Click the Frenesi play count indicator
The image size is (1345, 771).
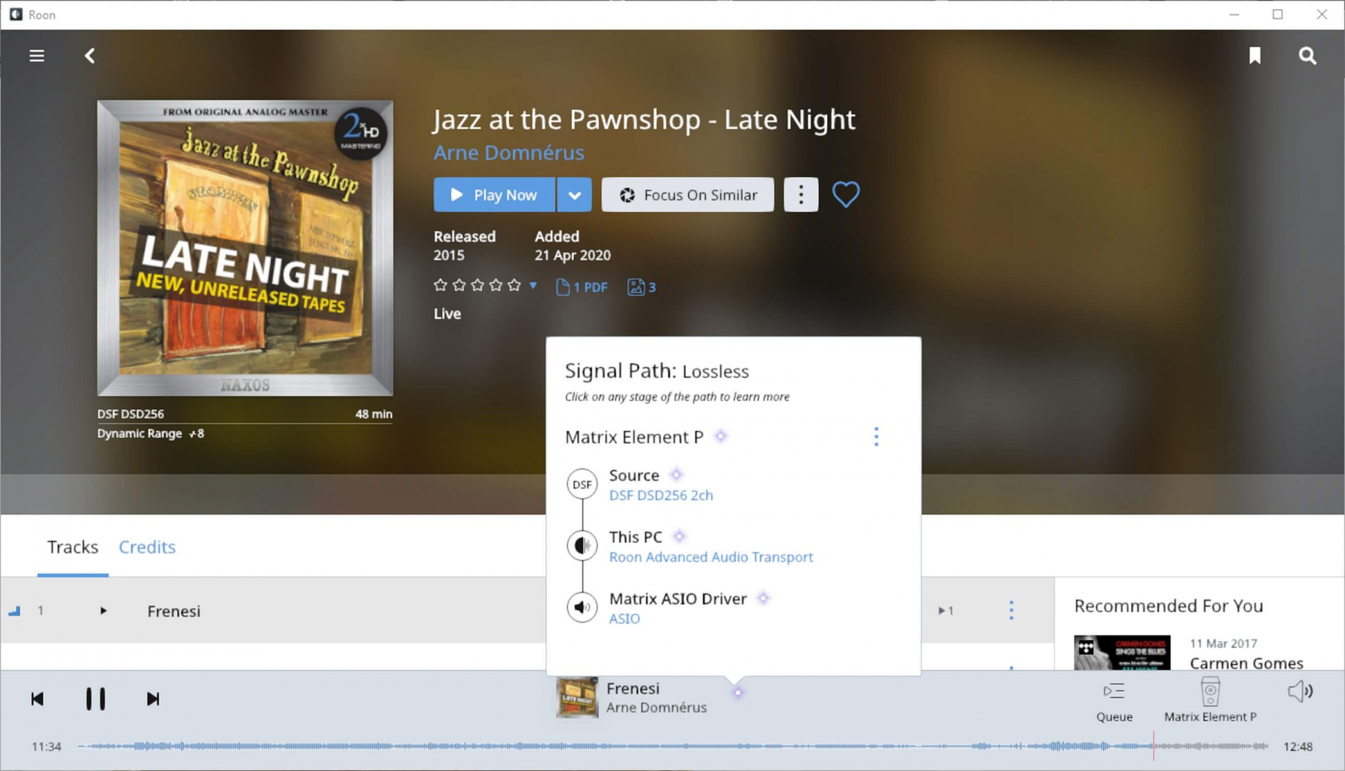point(946,611)
